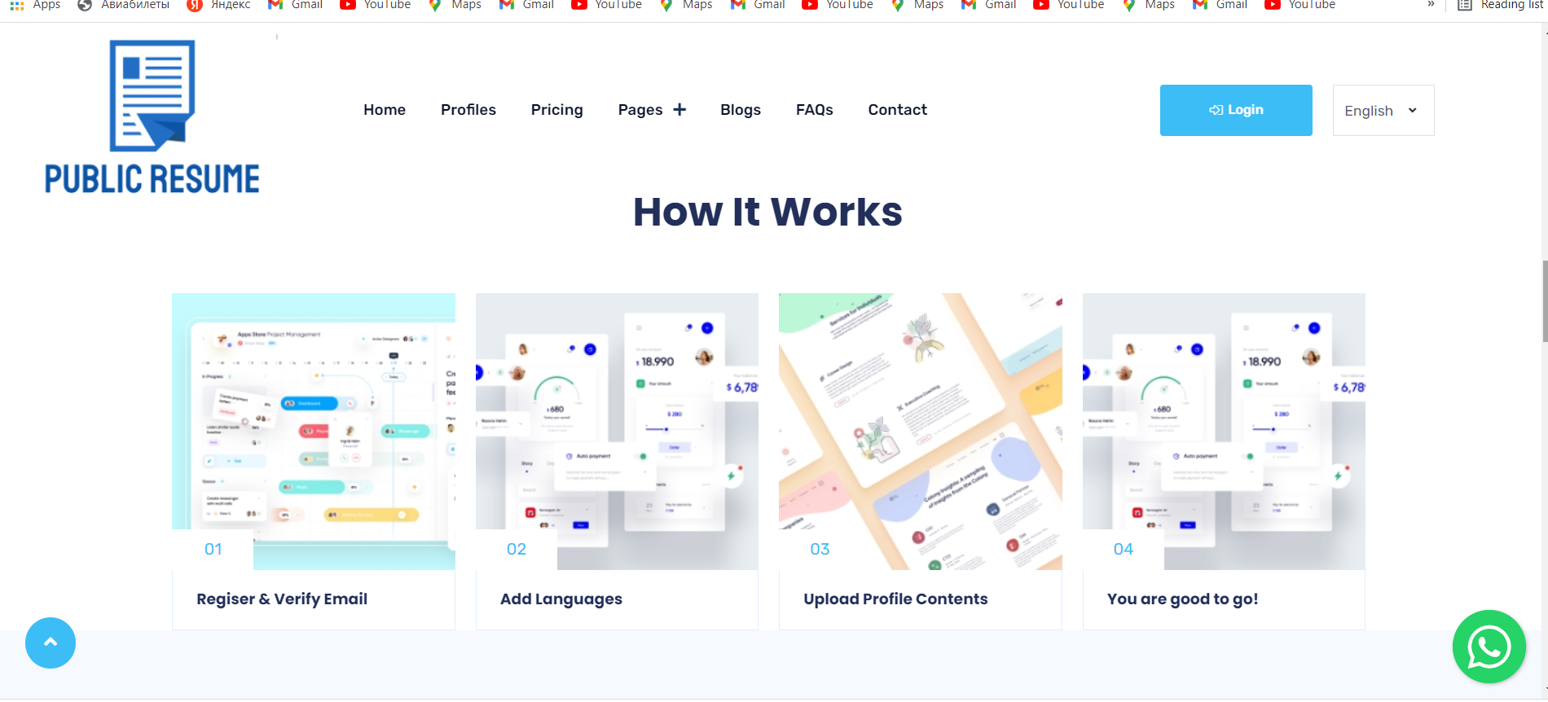1548x702 pixels.
Task: Open the Яндекс bookmark
Action: [x=218, y=5]
